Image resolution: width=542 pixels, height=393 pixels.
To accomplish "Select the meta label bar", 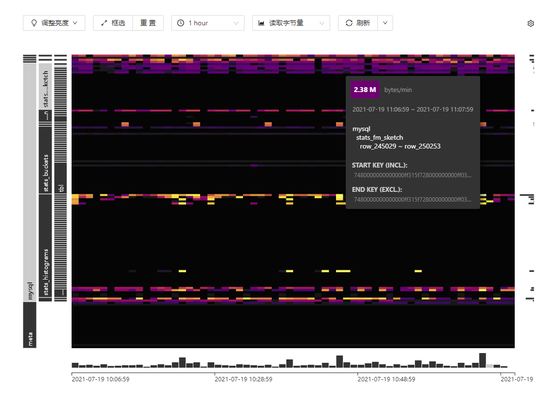I will [x=30, y=325].
